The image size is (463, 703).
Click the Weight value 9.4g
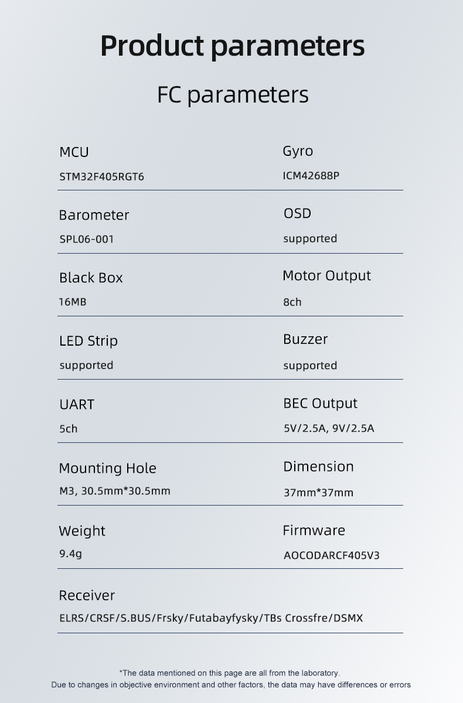70,554
